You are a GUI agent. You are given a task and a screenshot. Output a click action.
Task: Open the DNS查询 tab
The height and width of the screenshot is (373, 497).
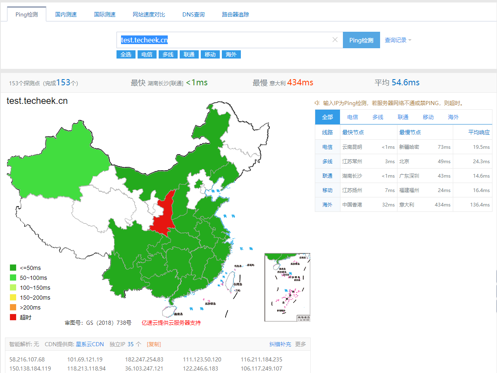click(193, 14)
